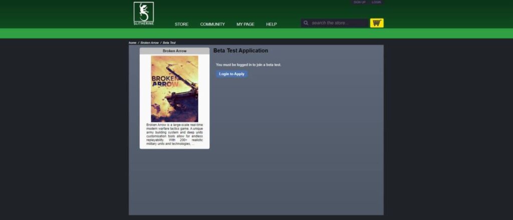Open the Broken Arrow cover image

tap(174, 88)
